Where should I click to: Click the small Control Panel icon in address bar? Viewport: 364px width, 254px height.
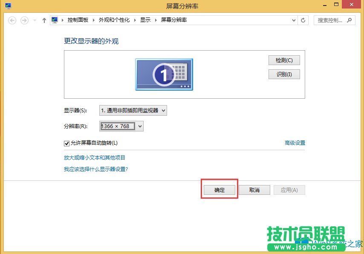point(55,20)
